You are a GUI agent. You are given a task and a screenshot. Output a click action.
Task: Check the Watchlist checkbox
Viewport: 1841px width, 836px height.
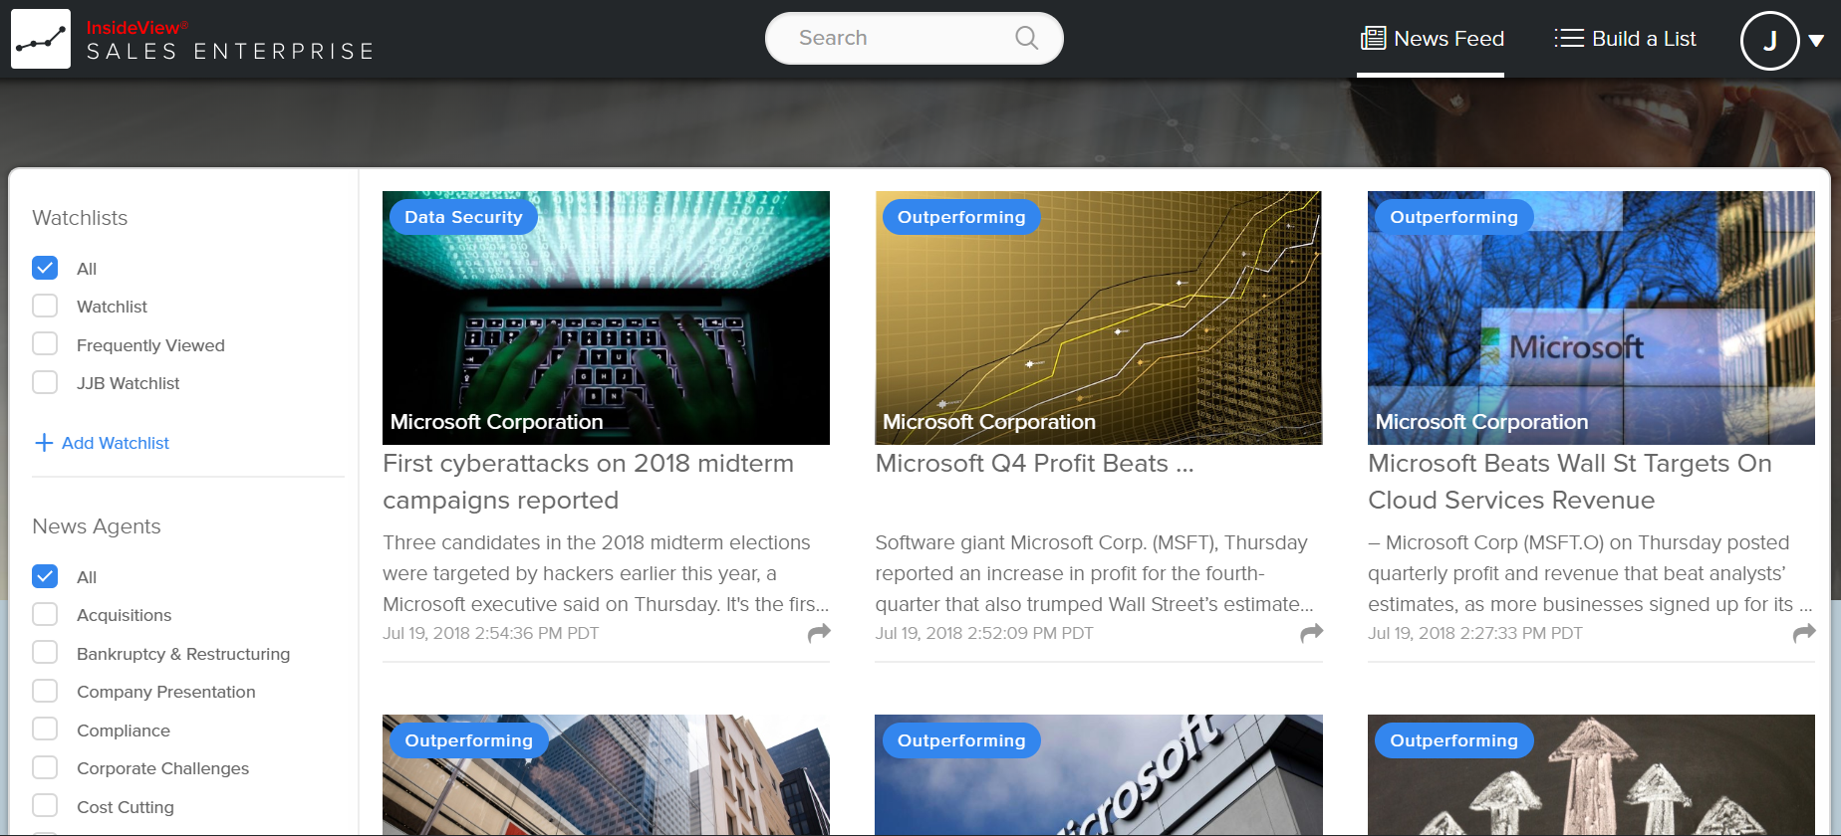click(45, 306)
